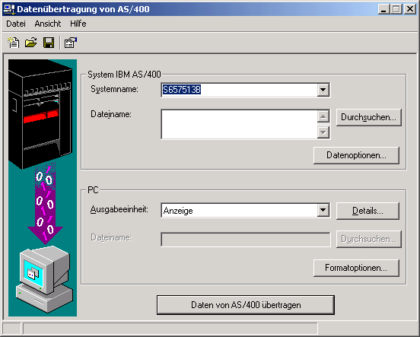Open the Ansicht menu

tap(48, 24)
